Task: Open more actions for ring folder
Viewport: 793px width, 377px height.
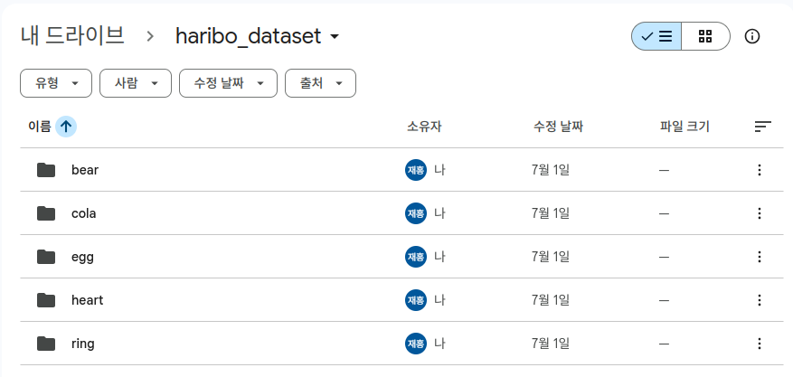Action: point(760,344)
